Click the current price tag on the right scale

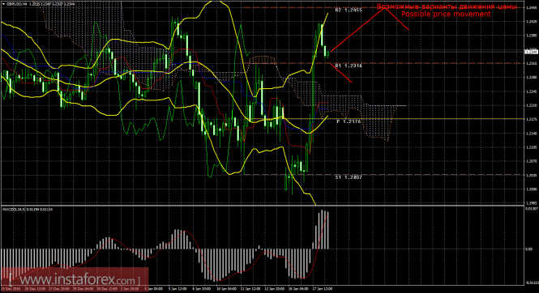(x=531, y=52)
